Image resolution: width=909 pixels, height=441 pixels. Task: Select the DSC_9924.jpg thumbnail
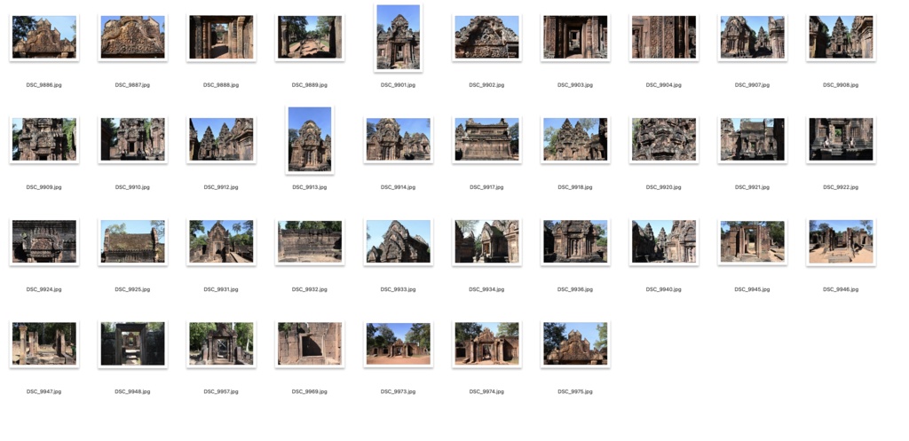pyautogui.click(x=44, y=241)
